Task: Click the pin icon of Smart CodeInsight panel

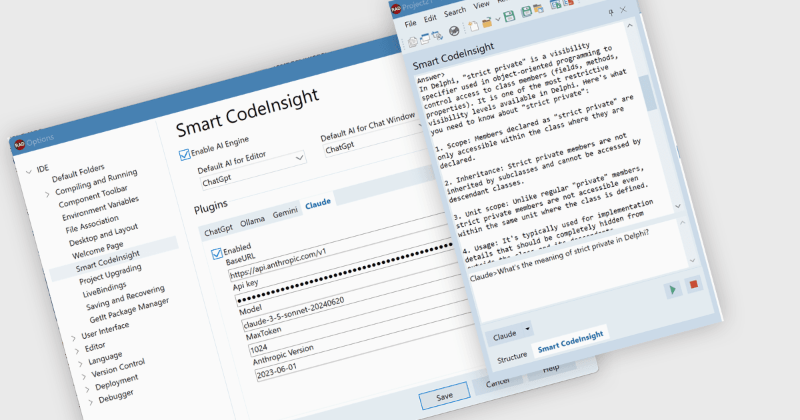Action: (611, 12)
